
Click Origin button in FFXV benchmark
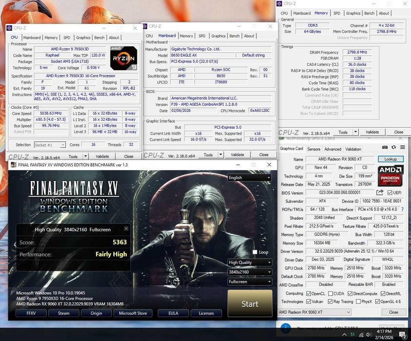[96, 313]
